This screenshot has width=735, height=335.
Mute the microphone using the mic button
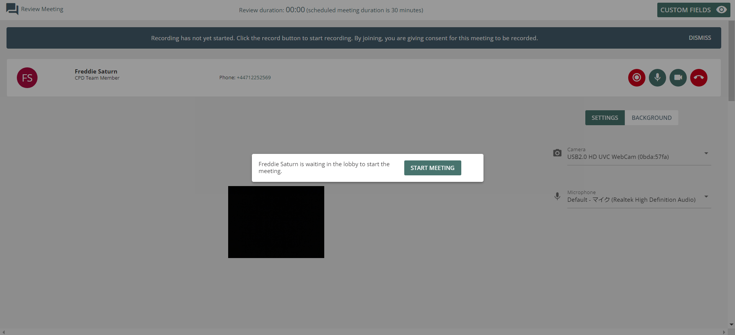(657, 78)
